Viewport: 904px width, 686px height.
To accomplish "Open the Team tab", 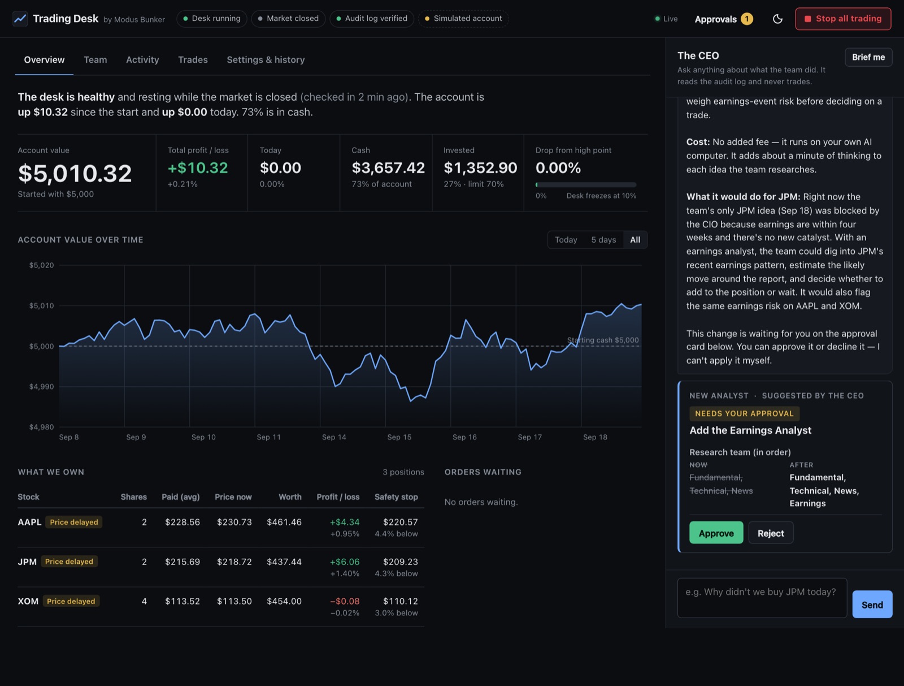I will click(x=95, y=60).
